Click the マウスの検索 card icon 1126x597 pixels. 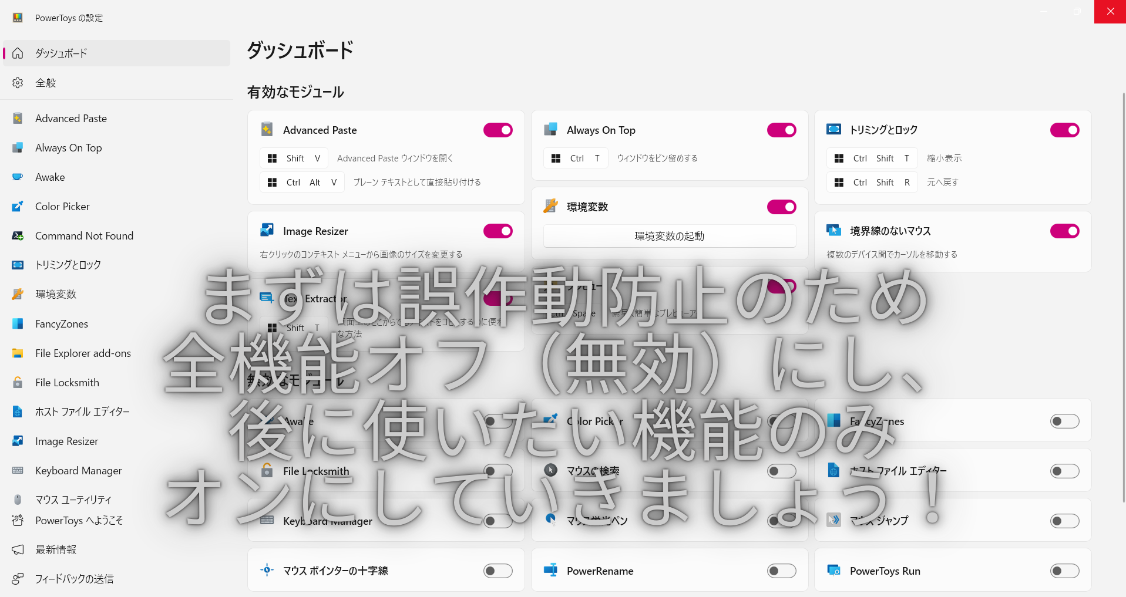click(550, 470)
